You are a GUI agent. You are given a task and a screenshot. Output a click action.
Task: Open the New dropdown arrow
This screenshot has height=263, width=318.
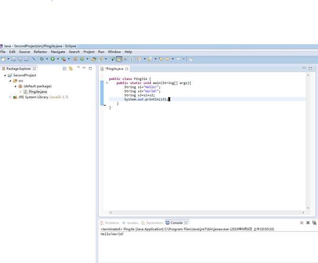[x=8, y=59]
